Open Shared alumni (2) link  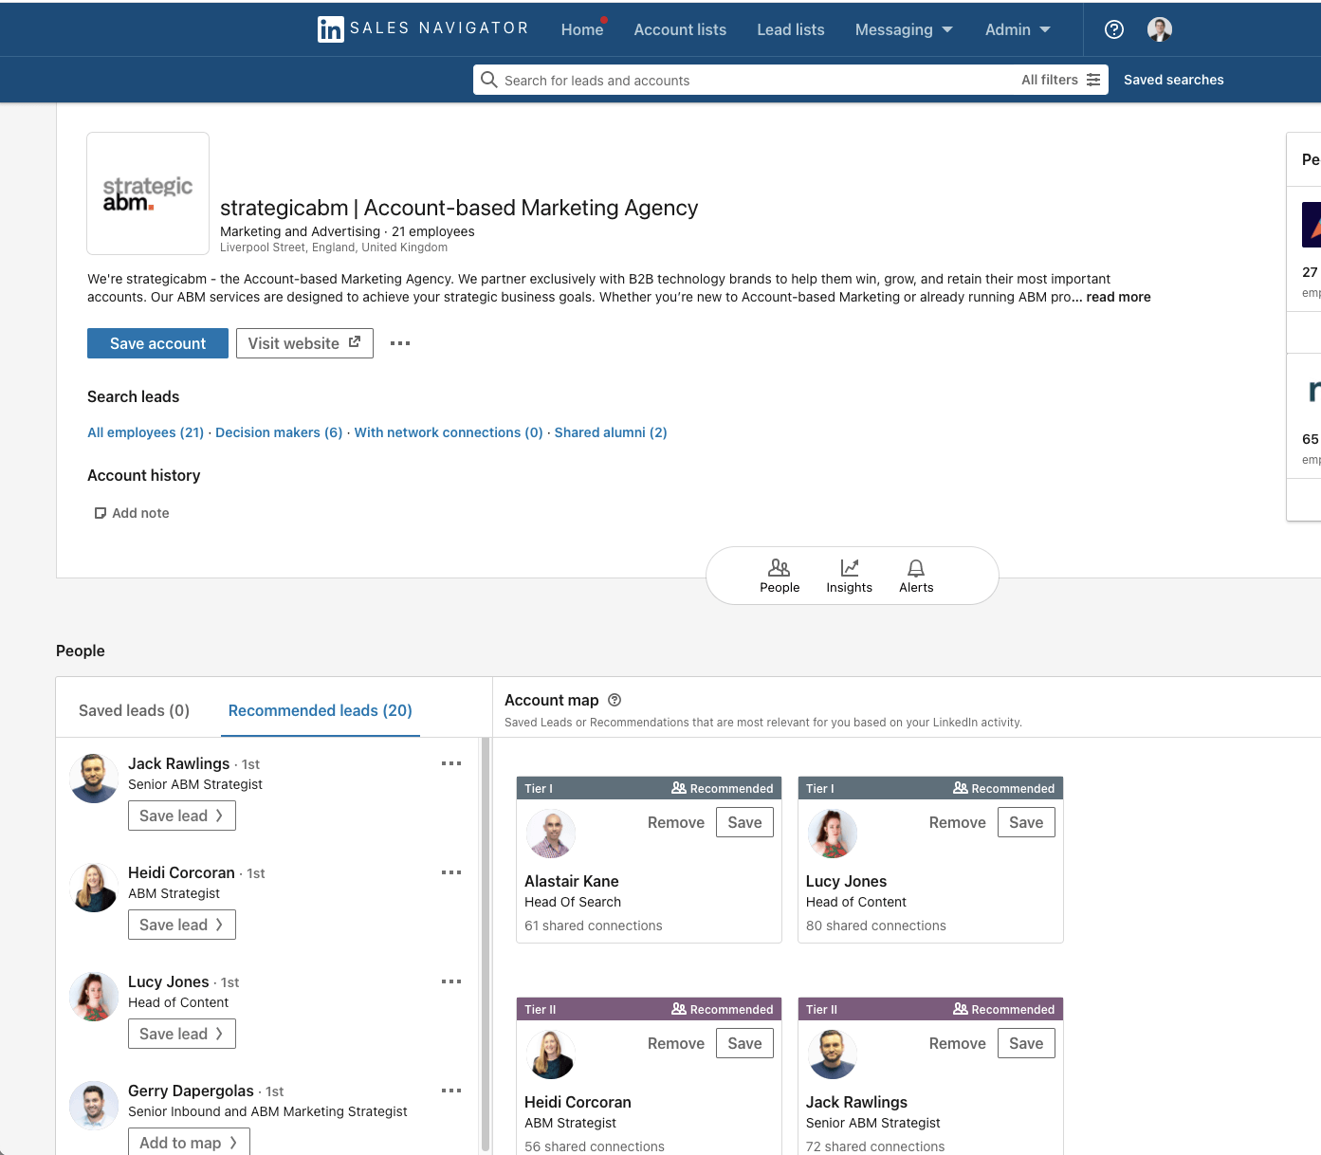click(611, 432)
